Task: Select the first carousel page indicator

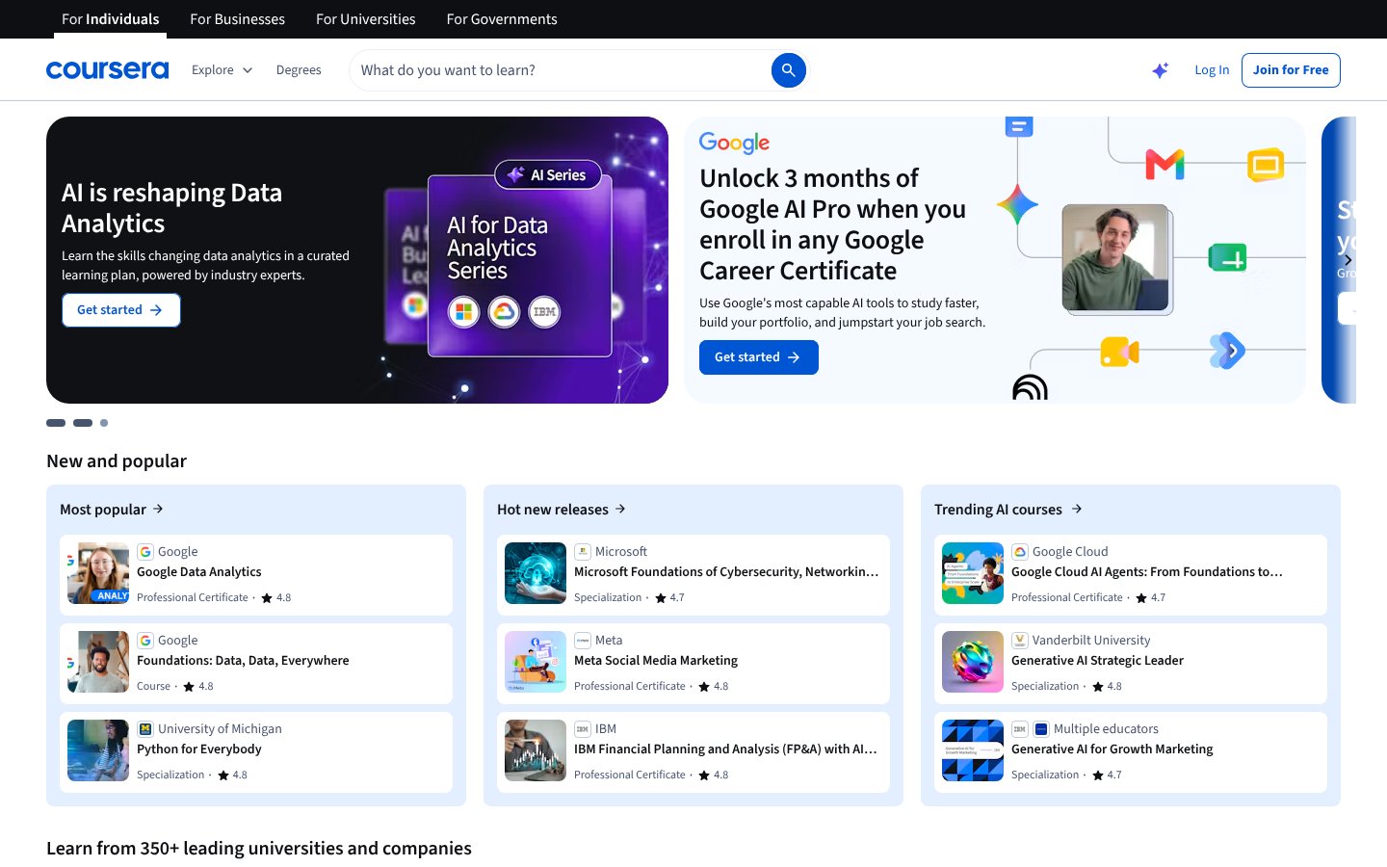Action: click(56, 423)
